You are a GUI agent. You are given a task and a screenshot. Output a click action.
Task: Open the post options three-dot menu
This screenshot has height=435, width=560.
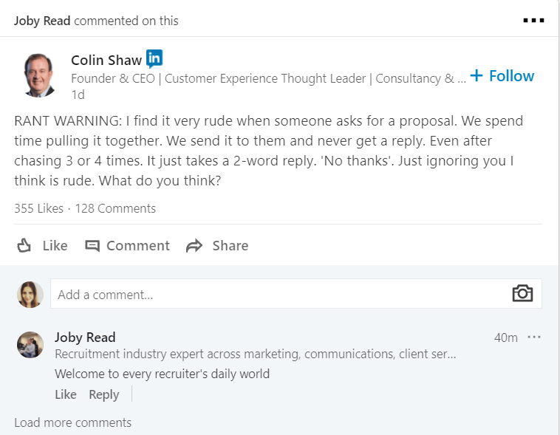tap(533, 20)
